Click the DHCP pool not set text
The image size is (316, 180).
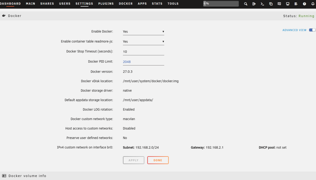pyautogui.click(x=272, y=147)
